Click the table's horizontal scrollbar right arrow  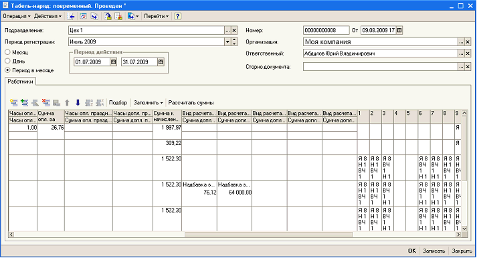tap(458, 235)
